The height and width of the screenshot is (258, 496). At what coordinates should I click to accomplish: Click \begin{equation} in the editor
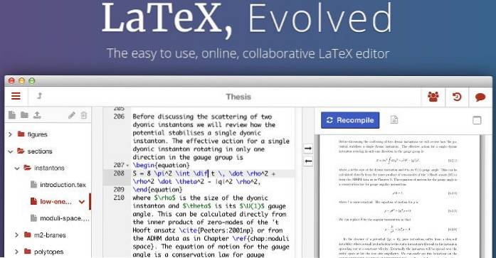(x=161, y=165)
